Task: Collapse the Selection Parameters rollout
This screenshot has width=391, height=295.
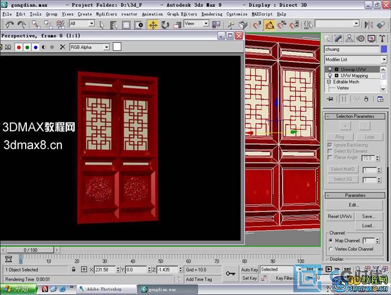Action: tap(355, 116)
